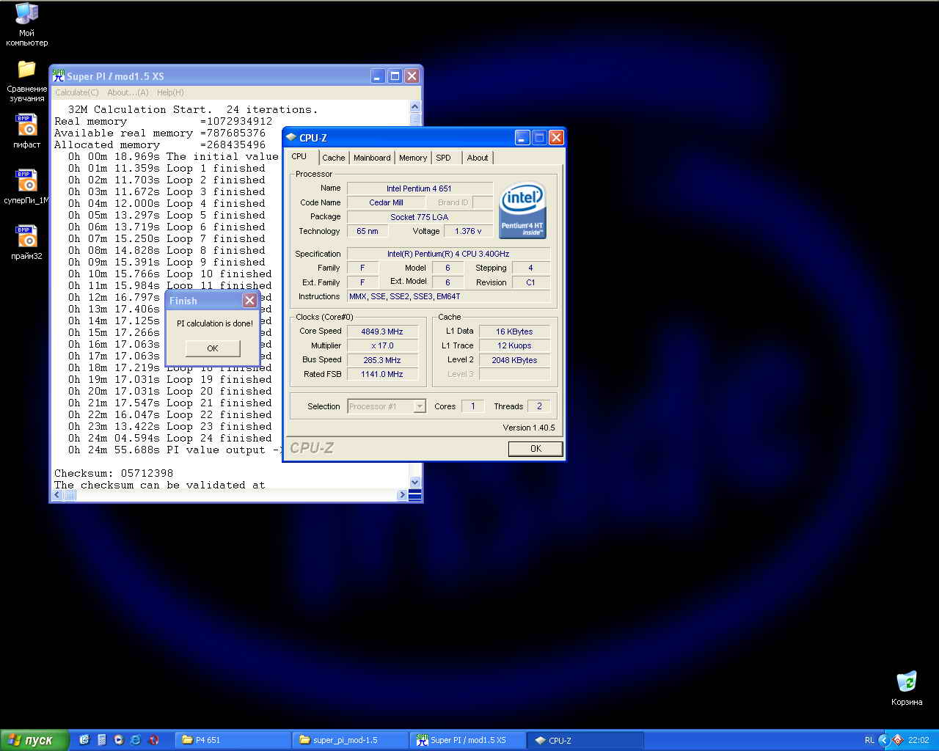939x751 pixels.
Task: Click the L1 Trace 12 Kuops value
Action: [514, 345]
